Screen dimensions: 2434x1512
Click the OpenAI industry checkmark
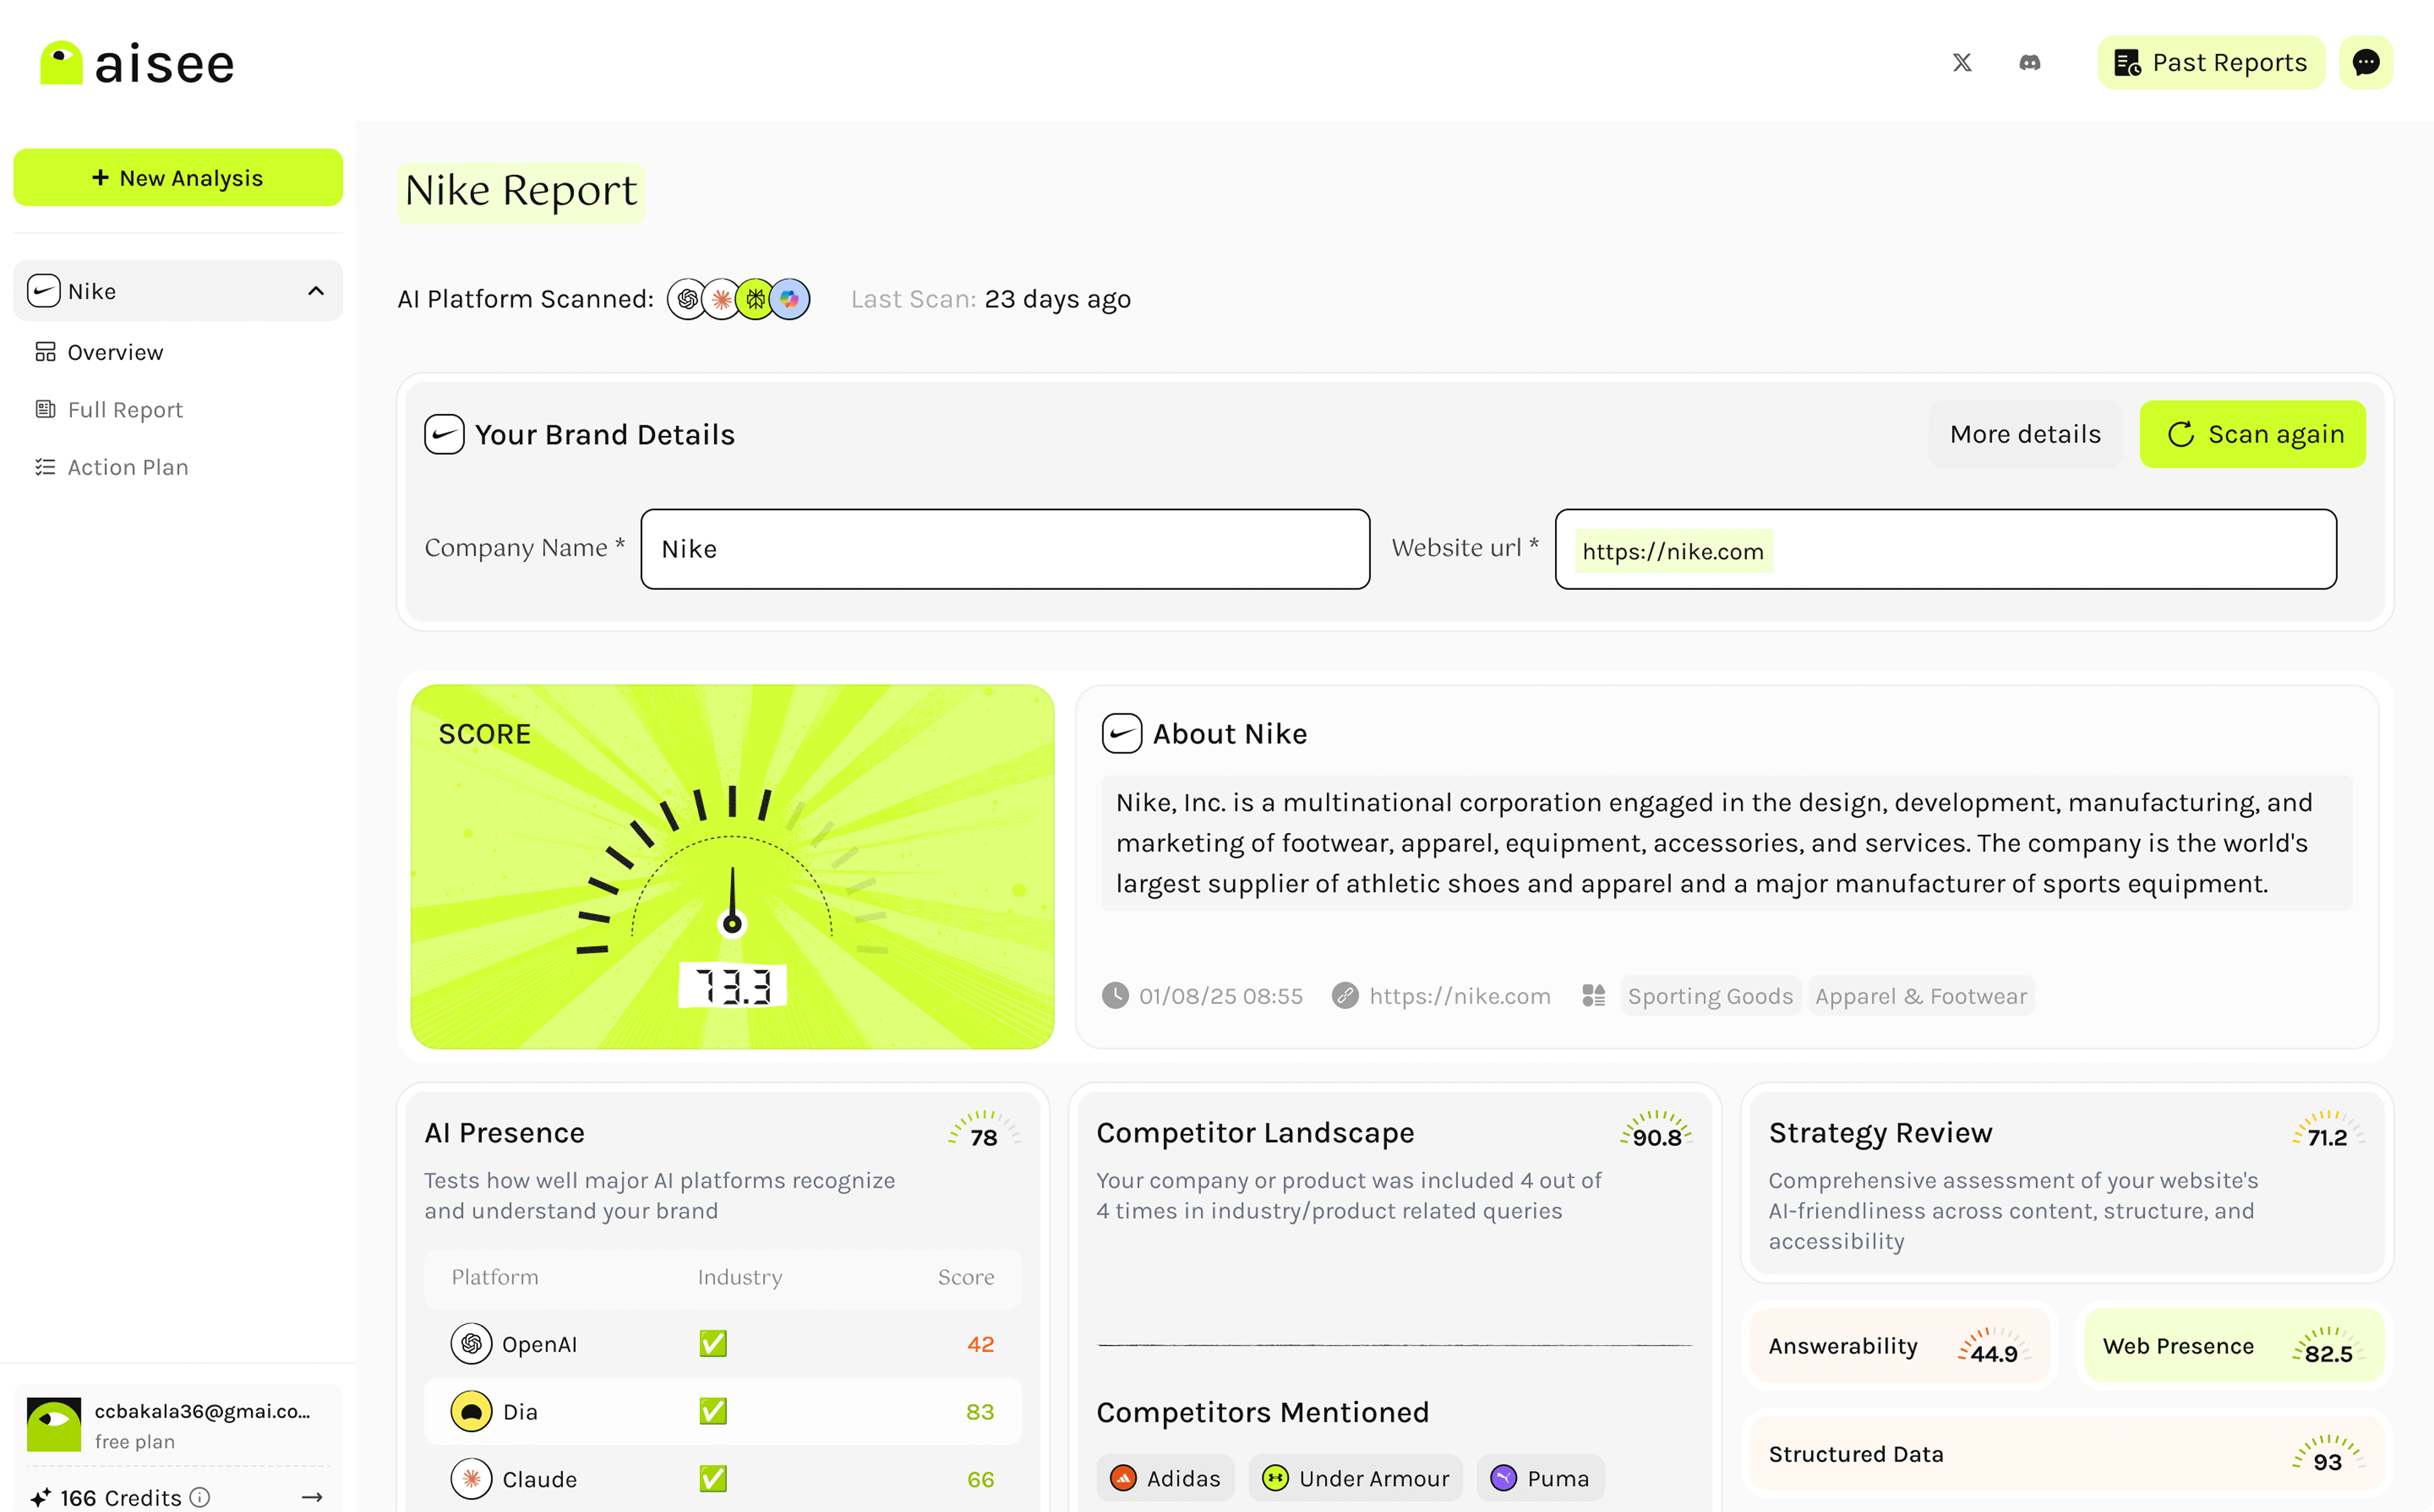[713, 1343]
